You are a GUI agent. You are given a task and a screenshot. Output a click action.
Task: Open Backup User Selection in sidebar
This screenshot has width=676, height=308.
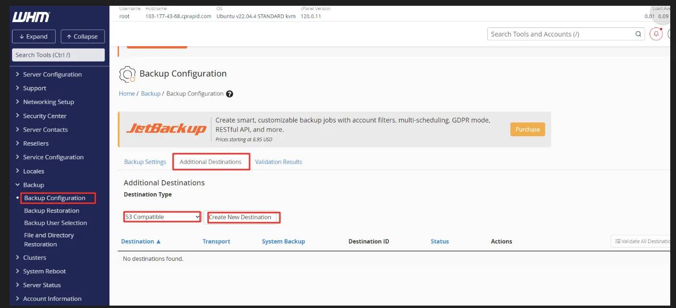(x=55, y=223)
